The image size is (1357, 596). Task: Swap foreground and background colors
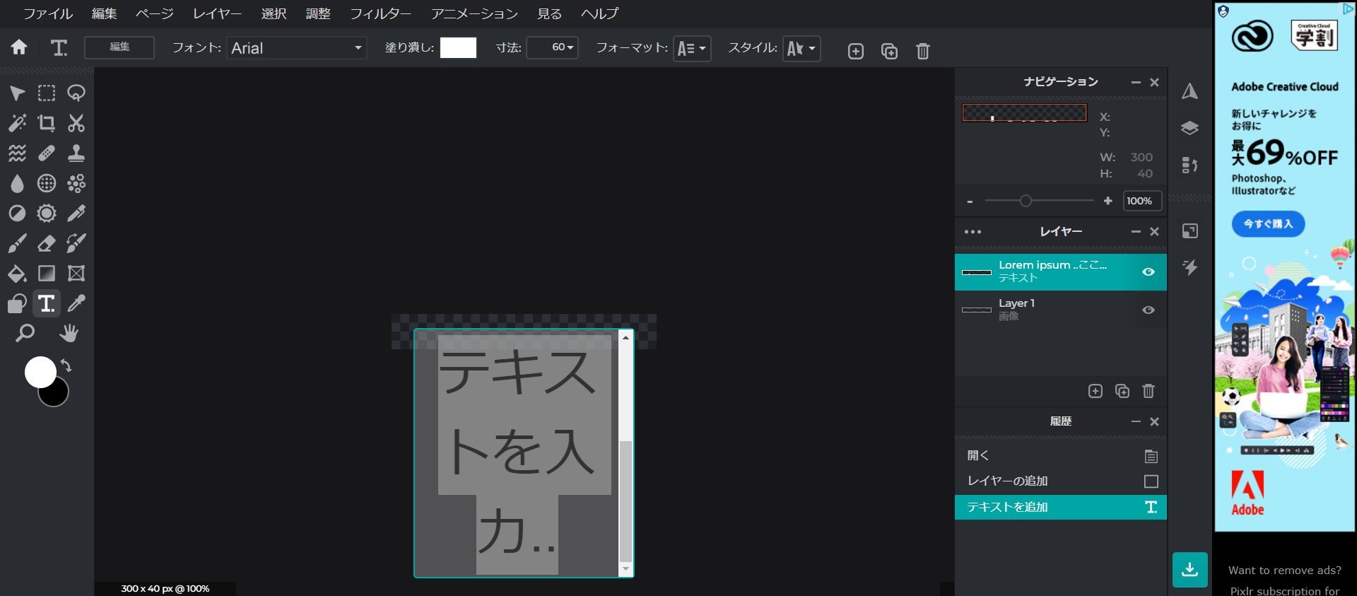[x=66, y=366]
